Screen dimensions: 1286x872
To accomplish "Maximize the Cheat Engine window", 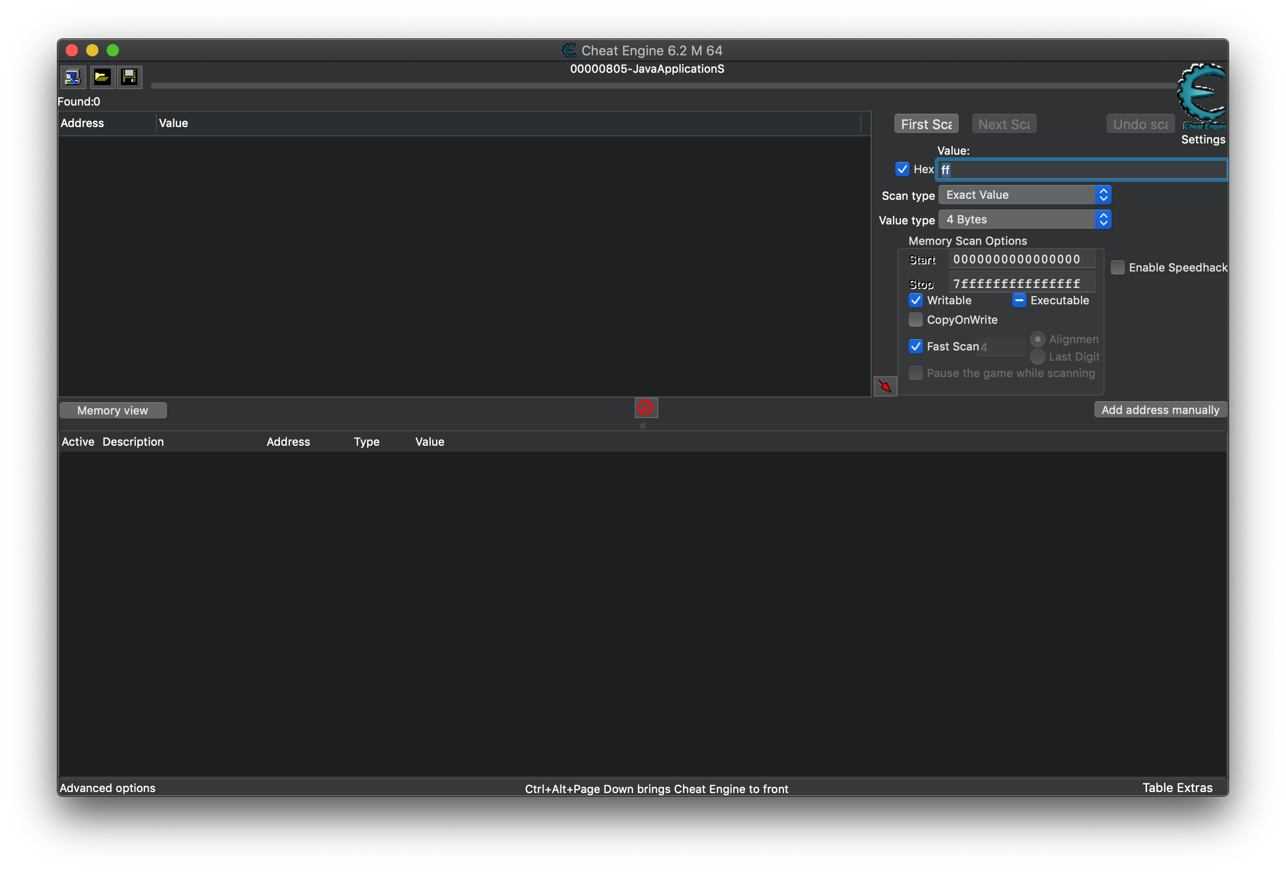I will coord(113,50).
